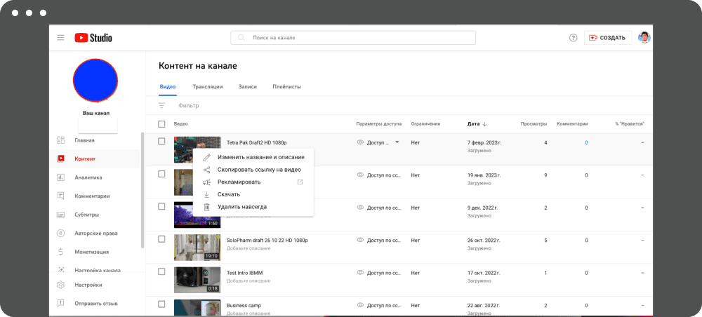The image size is (702, 317).
Task: Click the Дата column header
Action: 472,124
